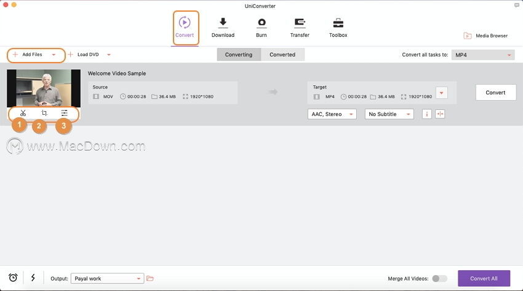The height and width of the screenshot is (291, 523).
Task: Close the UniConverter window
Action: pos(6,5)
